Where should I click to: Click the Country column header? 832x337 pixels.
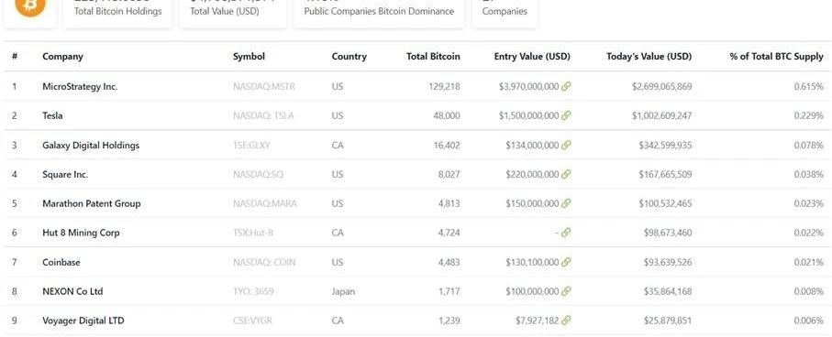click(349, 56)
